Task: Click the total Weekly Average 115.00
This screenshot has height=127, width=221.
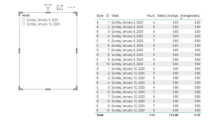Action: (x=174, y=115)
